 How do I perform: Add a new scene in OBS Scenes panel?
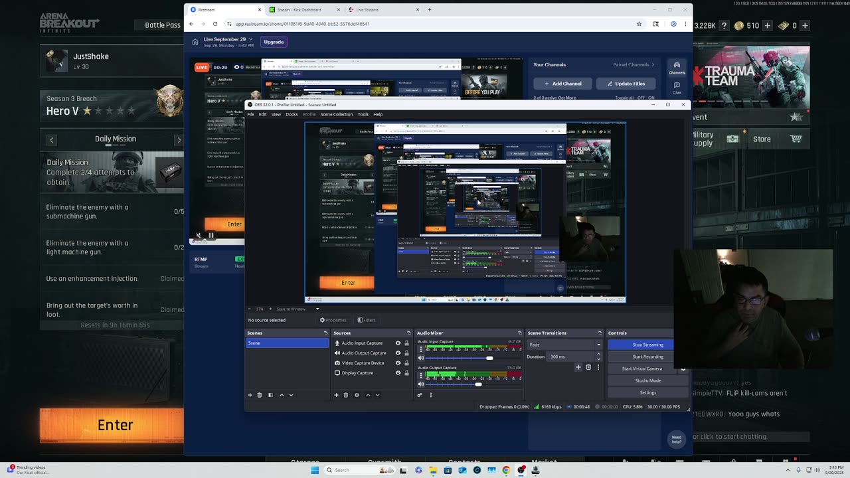[x=250, y=395]
